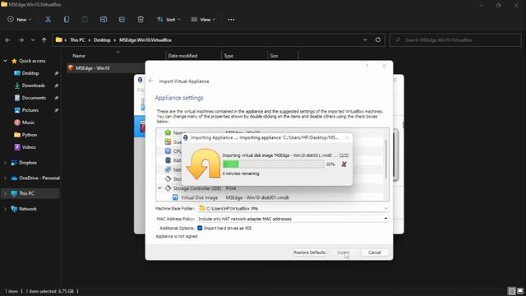Click the Rename icon in Explorer toolbar

click(104, 20)
